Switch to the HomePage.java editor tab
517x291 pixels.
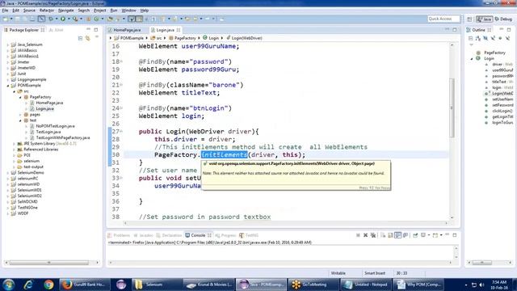tap(127, 30)
